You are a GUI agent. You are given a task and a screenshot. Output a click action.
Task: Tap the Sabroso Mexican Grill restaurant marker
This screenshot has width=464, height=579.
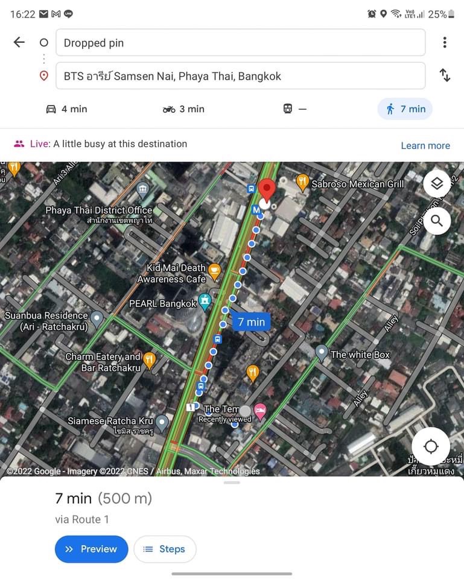(302, 182)
